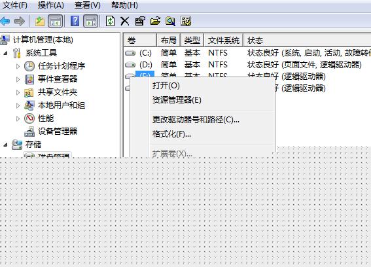Select the (D:) volume row label
This screenshot has width=371, height=267.
click(146, 65)
